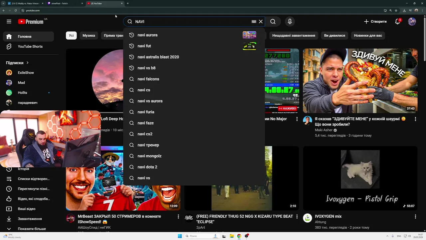The width and height of the screenshot is (426, 240).
Task: Select the Новинки для вас chip
Action: [368, 35]
